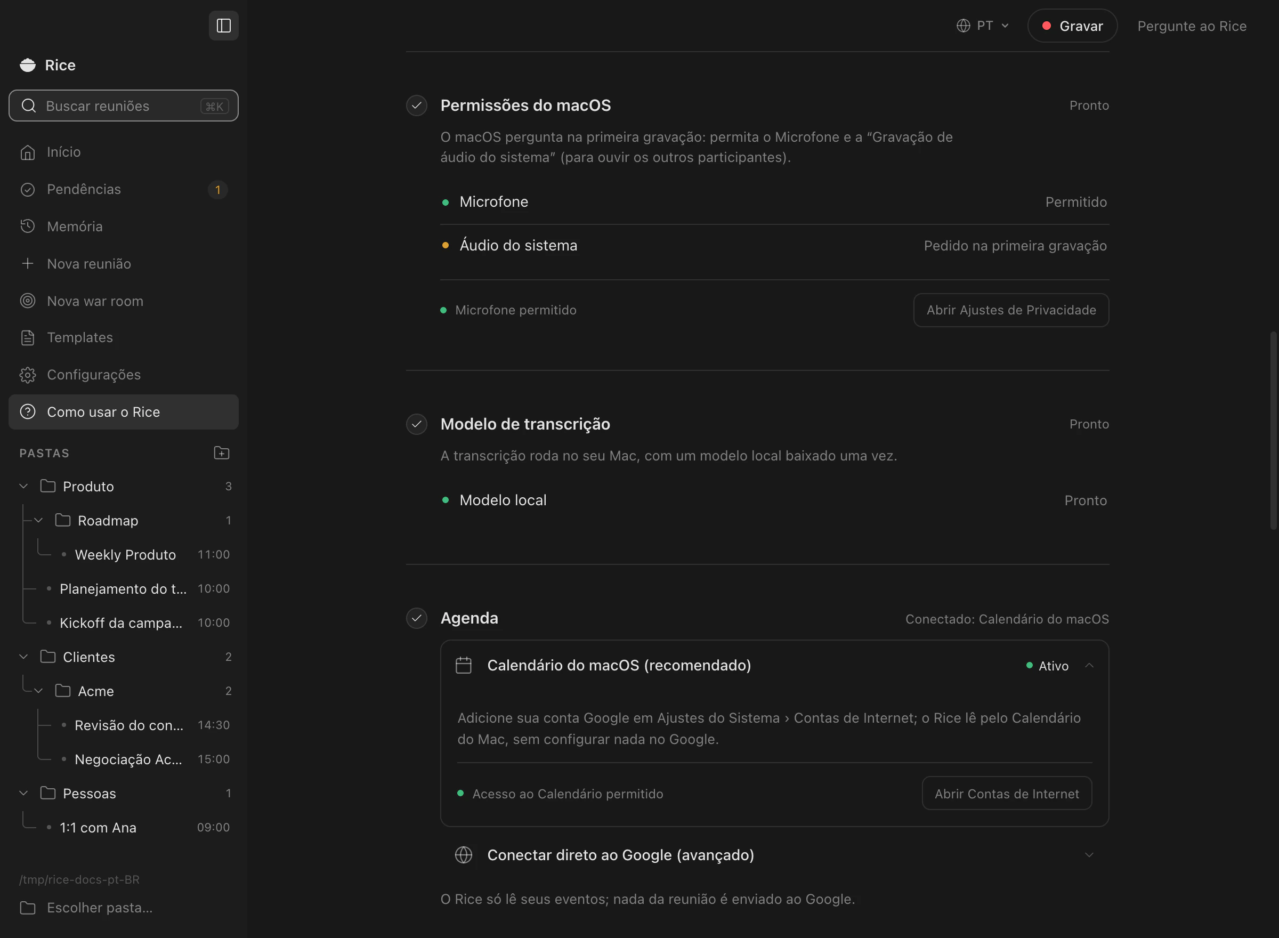The height and width of the screenshot is (938, 1279).
Task: Collapse the Acme subfolder chevron
Action: 38,691
